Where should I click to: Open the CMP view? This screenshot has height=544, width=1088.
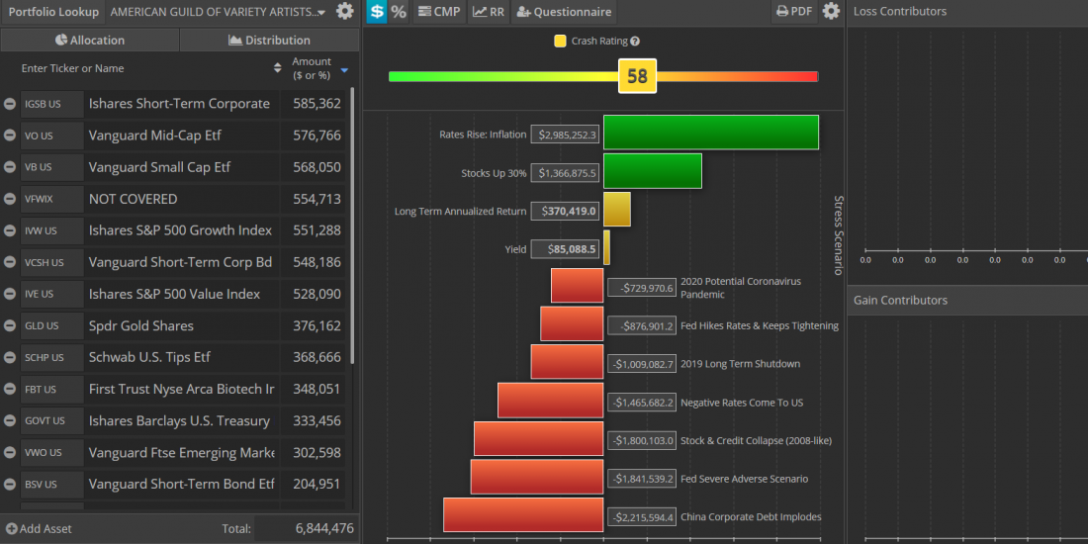click(438, 12)
